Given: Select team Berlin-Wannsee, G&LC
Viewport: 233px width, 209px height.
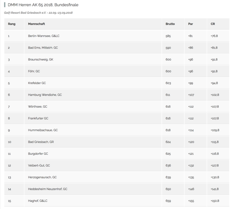Looking at the screenshot, I should tap(44, 36).
